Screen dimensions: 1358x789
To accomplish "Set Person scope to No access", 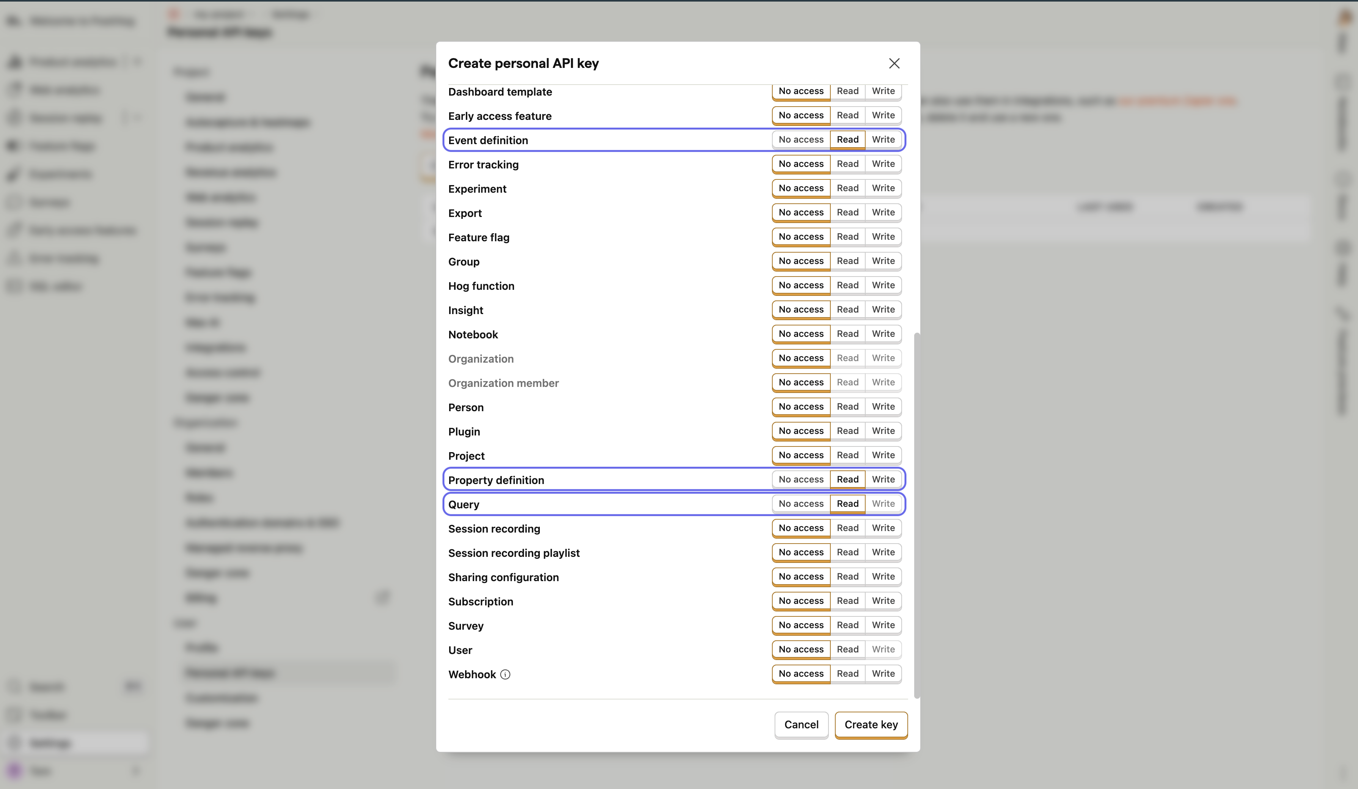I will click(801, 406).
